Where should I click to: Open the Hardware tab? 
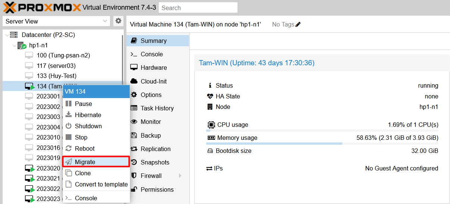coord(154,68)
